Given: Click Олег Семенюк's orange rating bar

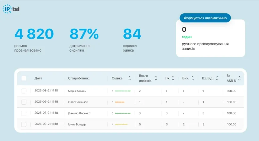Looking at the screenshot, I should [120, 102].
